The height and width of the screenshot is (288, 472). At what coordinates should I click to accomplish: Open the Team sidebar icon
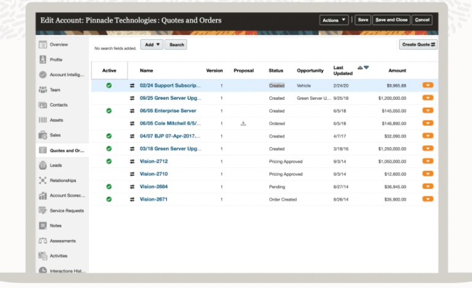point(43,89)
